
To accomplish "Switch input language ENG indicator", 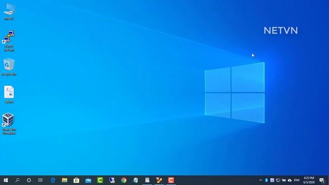I will (x=297, y=180).
